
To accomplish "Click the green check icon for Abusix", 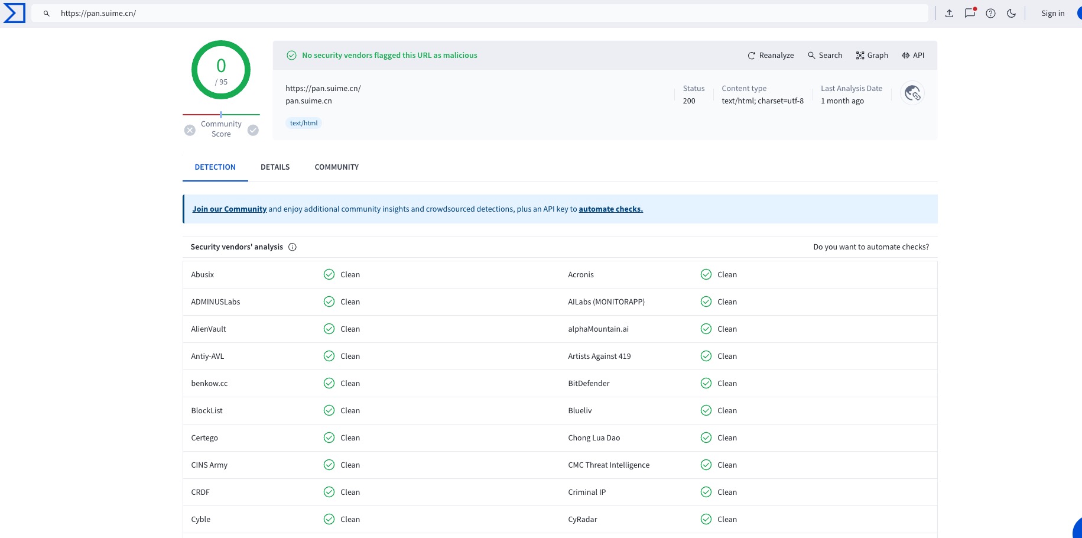I will click(329, 274).
